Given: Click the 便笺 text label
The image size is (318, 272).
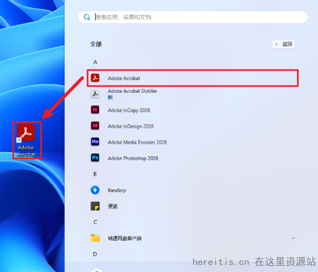Looking at the screenshot, I should [112, 206].
